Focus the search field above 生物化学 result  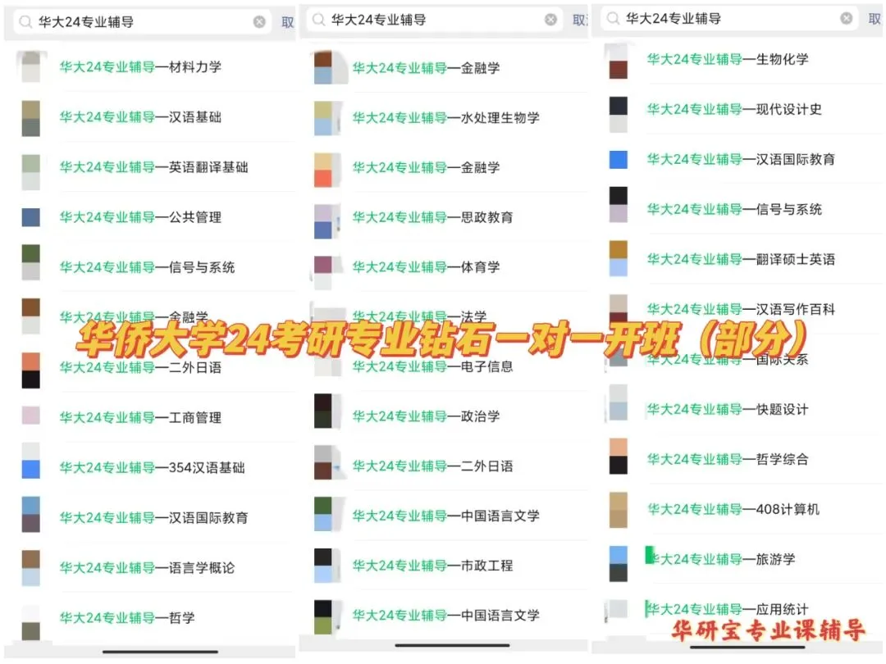pos(729,19)
